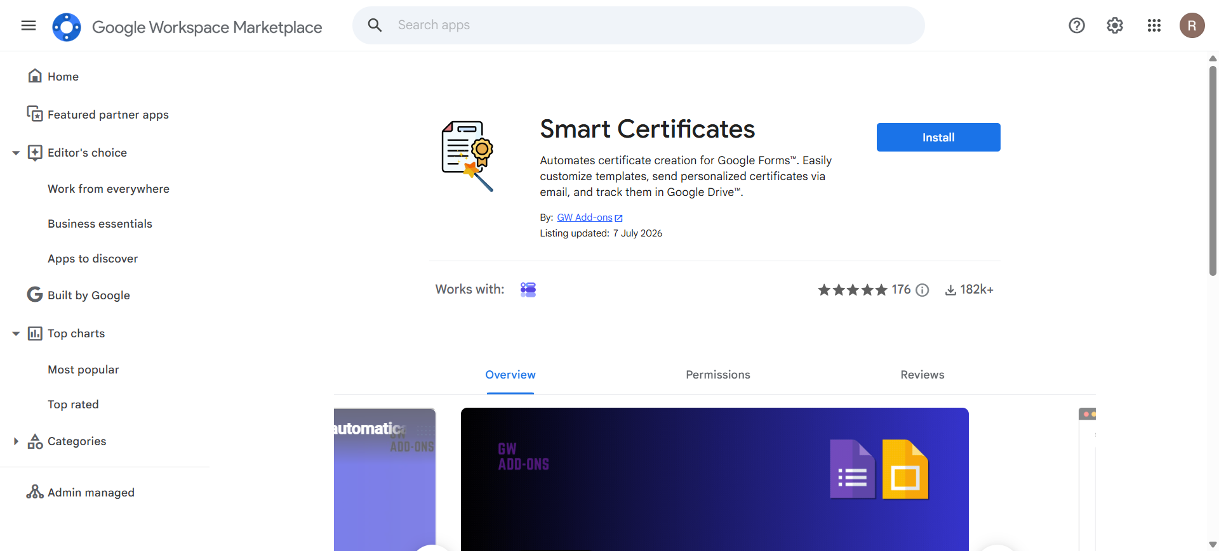Collapse the Top charts section arrow

click(16, 334)
